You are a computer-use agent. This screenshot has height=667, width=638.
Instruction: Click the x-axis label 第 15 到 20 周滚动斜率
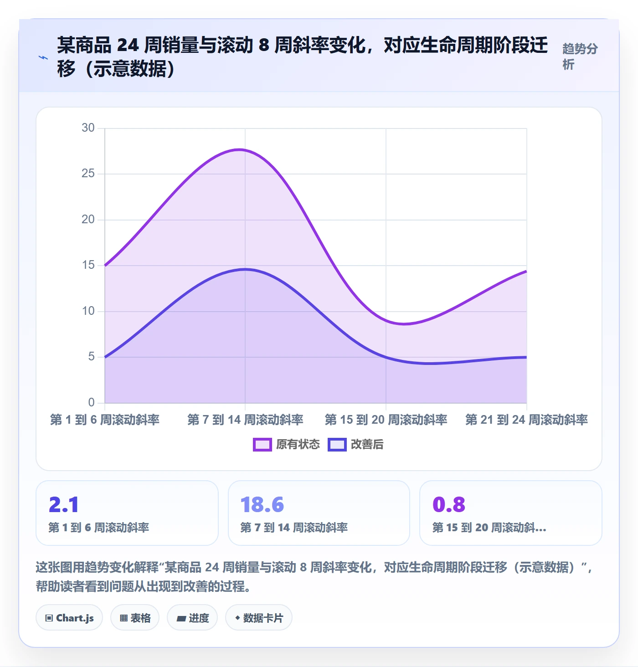386,420
